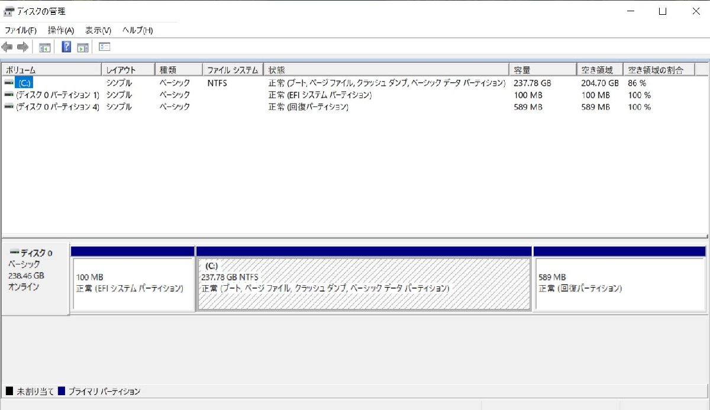
Task: Sort by ボリューム column header
Action: tap(51, 70)
